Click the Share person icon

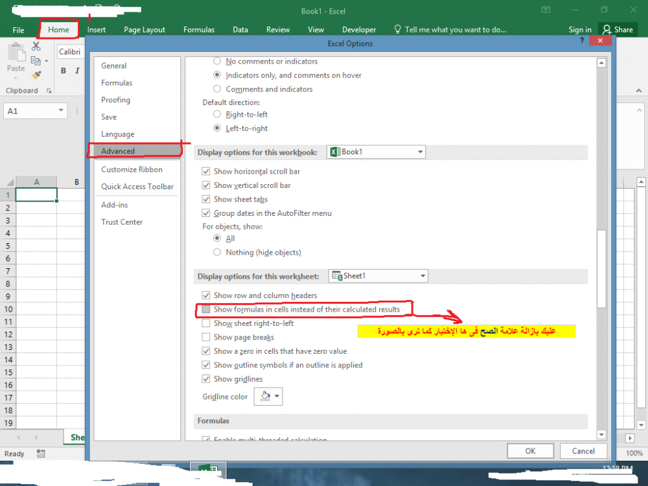point(607,29)
